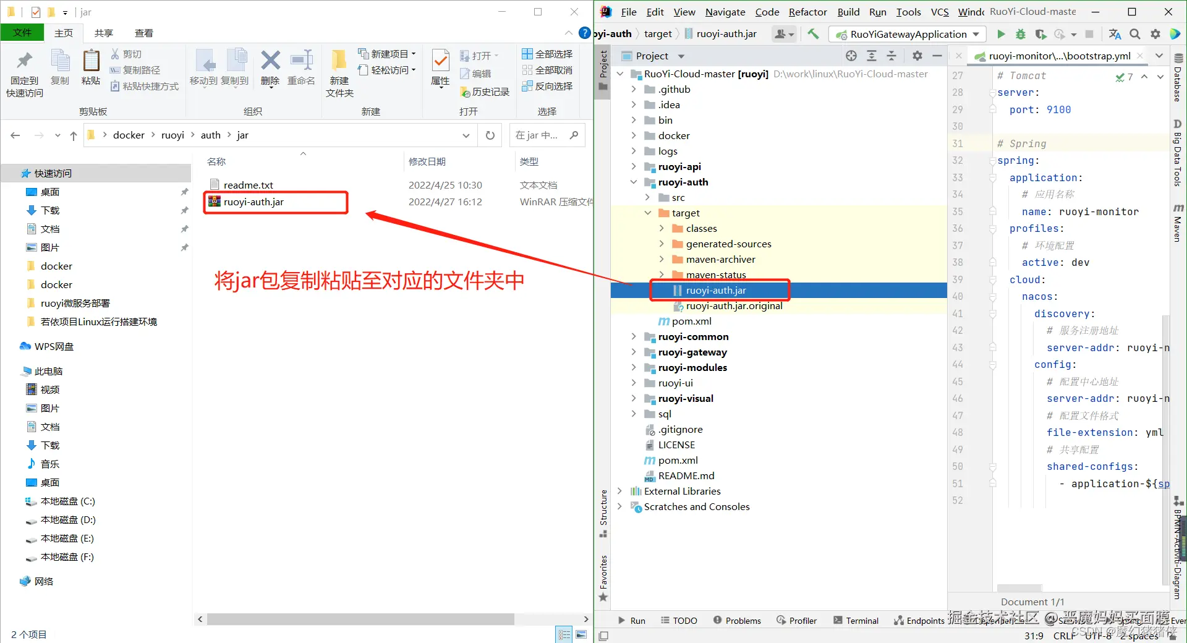Open Project view selector dropdown
1187x643 pixels.
[681, 56]
